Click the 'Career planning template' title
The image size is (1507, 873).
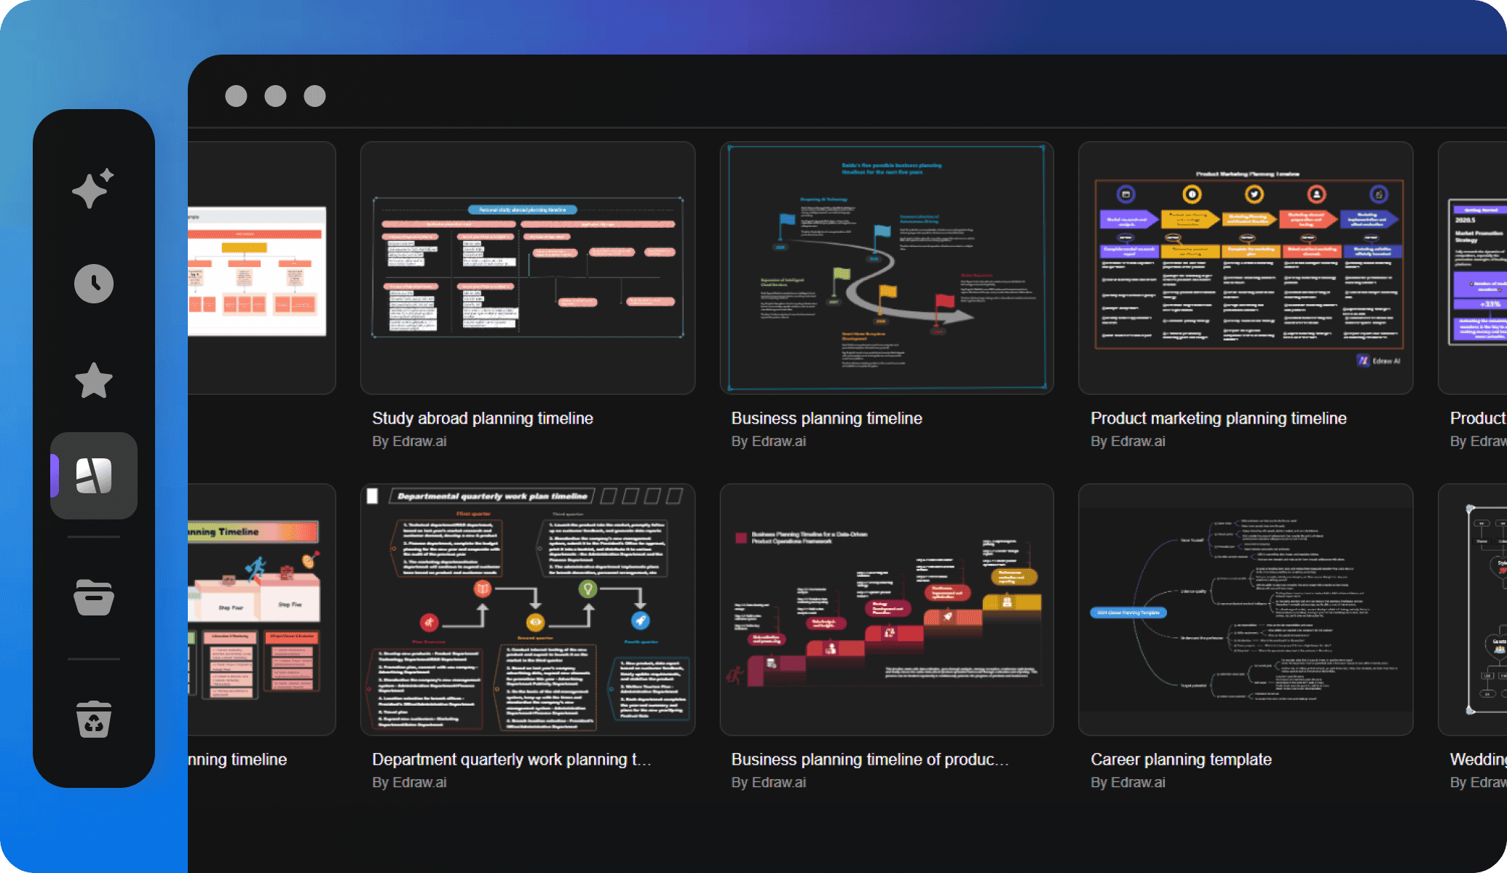pos(1181,760)
